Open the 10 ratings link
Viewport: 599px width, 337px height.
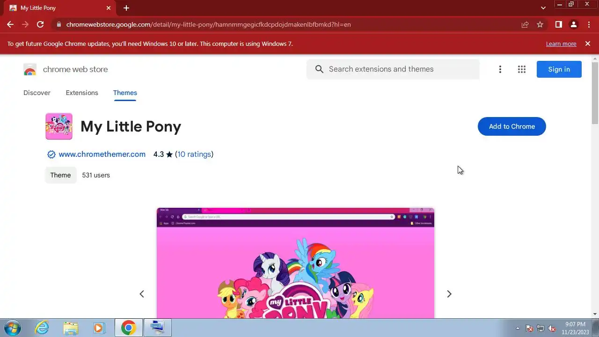point(194,154)
